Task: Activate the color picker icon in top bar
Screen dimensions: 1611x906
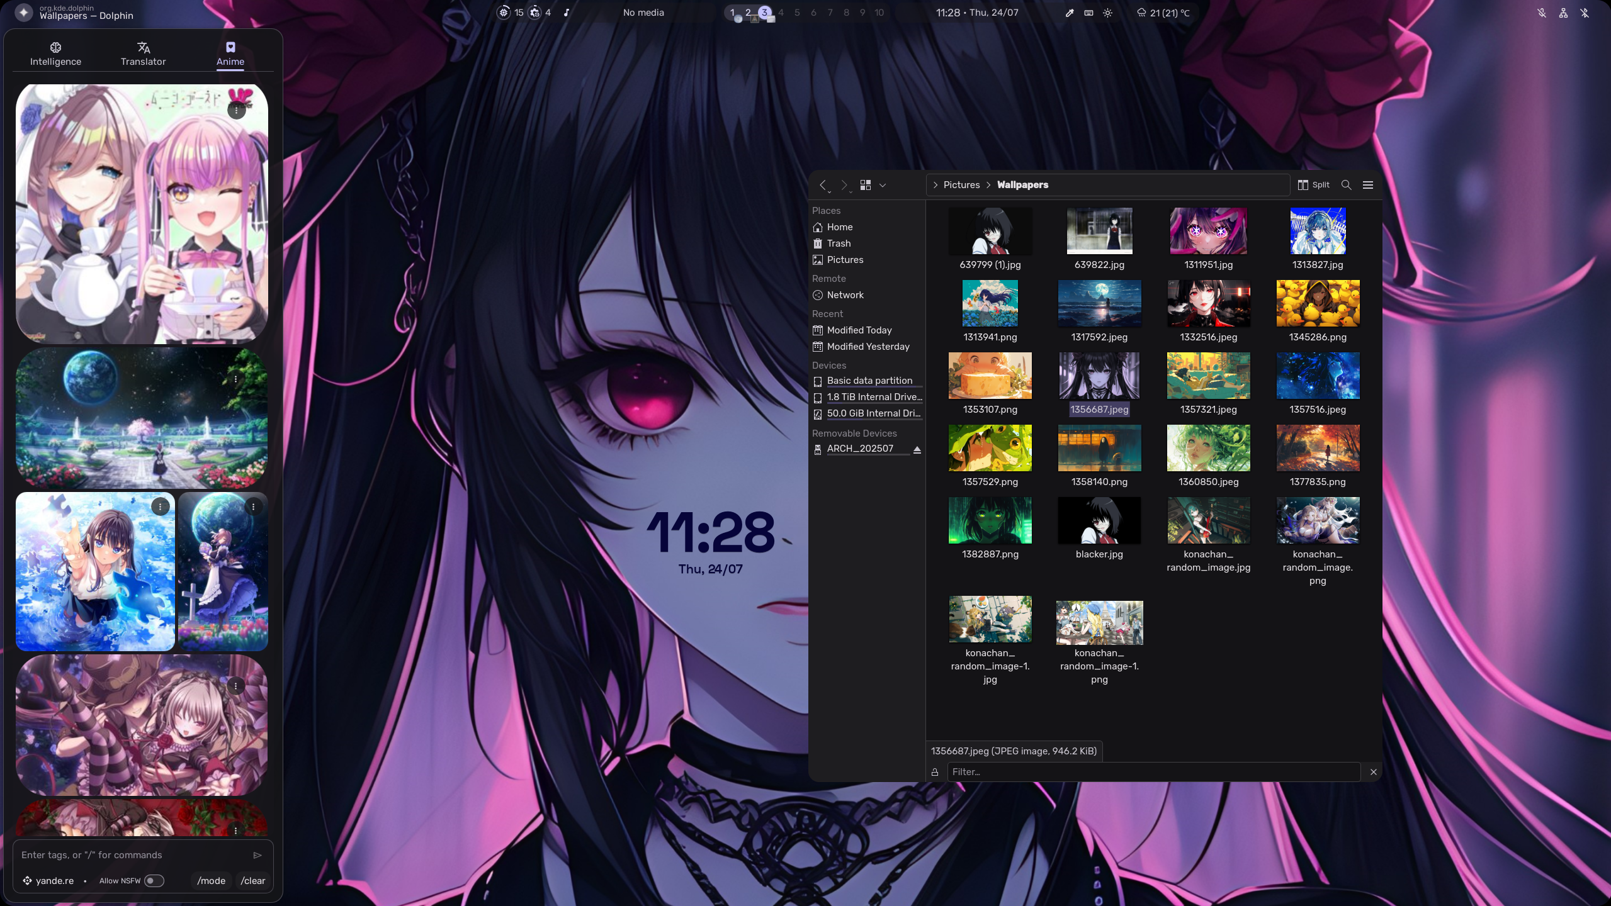Action: coord(1069,13)
